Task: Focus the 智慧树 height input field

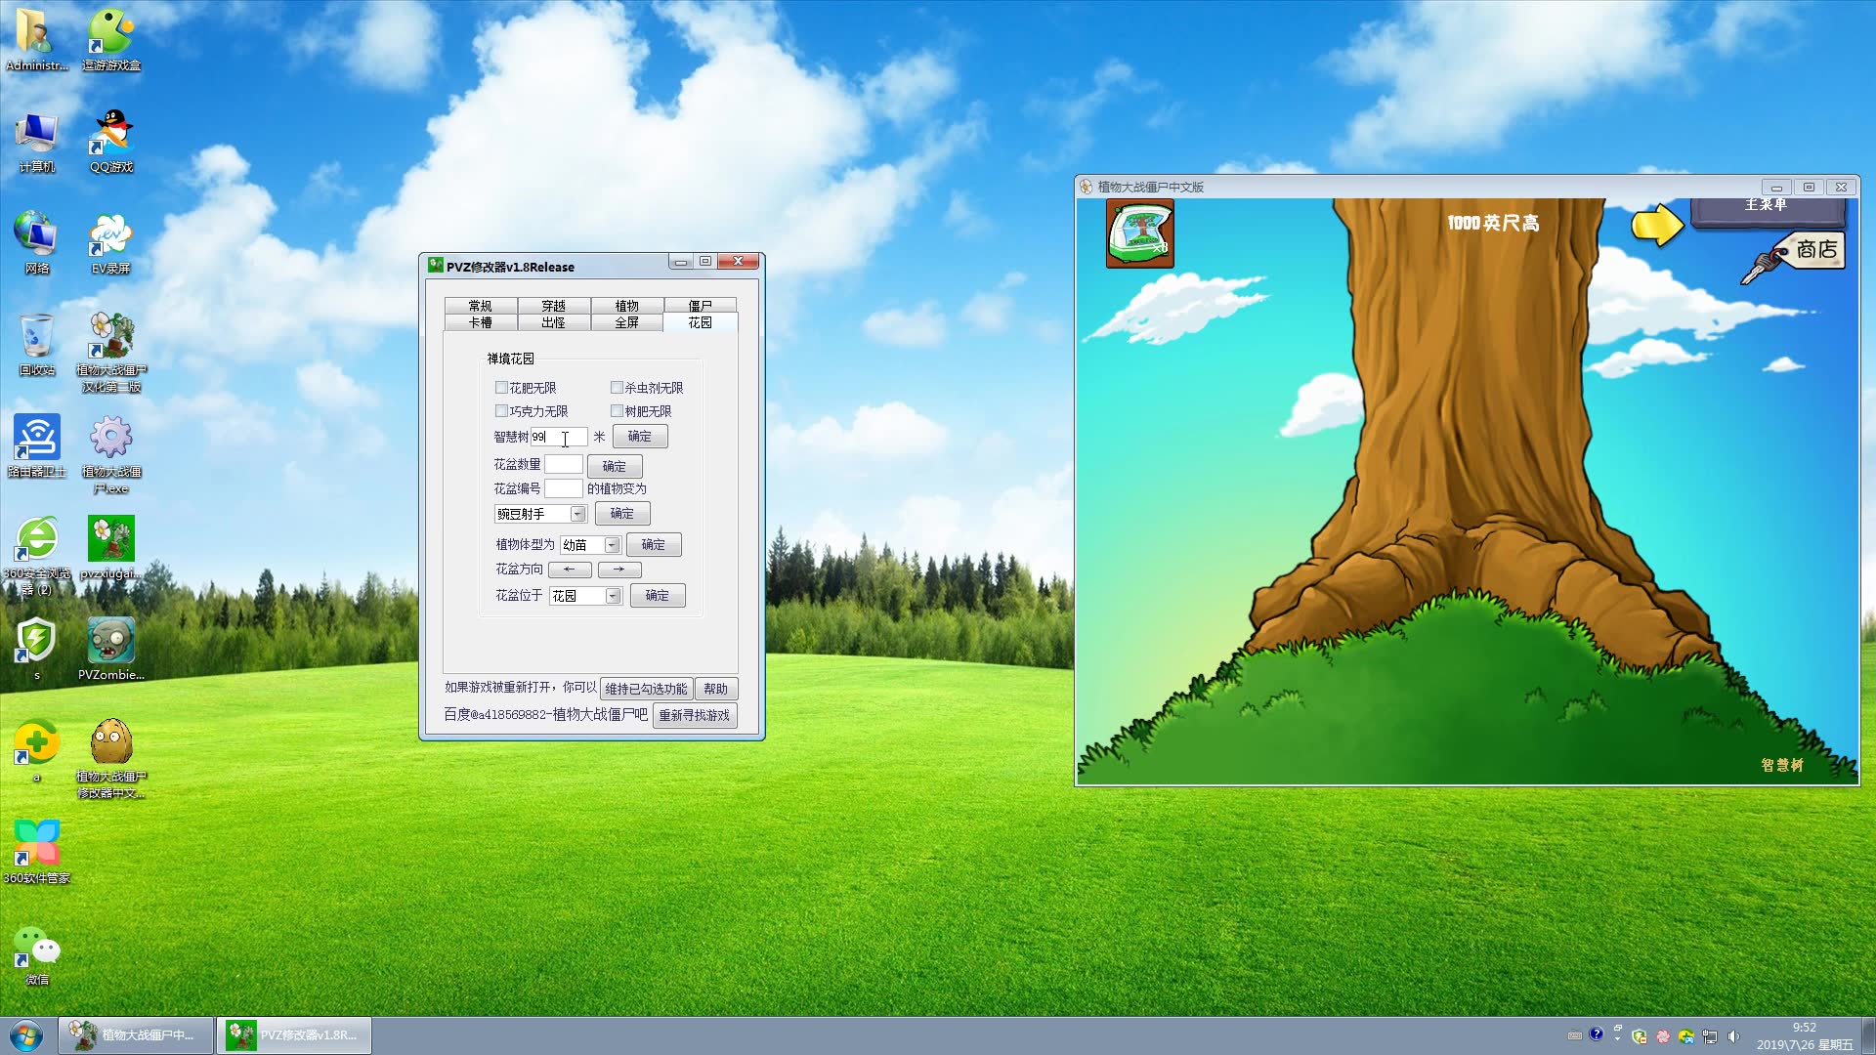Action: pyautogui.click(x=559, y=437)
